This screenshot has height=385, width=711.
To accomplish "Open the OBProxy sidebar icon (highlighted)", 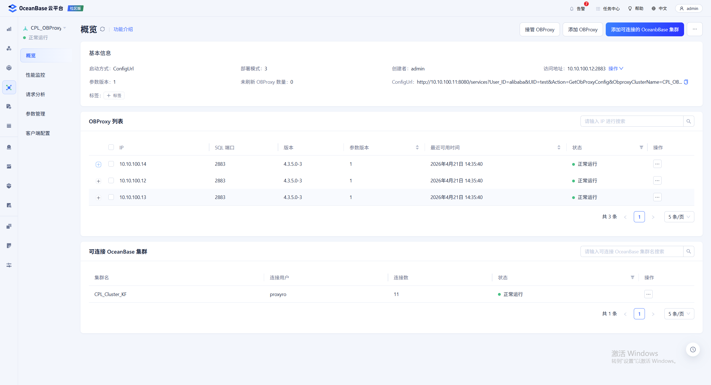I will pos(9,88).
